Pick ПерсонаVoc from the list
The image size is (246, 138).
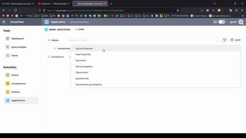155,72
